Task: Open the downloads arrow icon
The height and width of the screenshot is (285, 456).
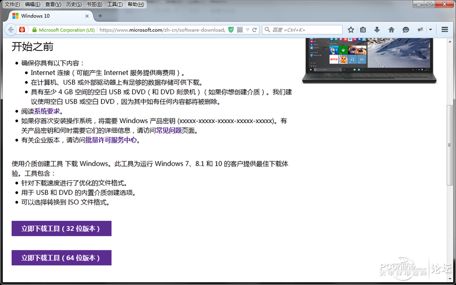Action: (377, 30)
